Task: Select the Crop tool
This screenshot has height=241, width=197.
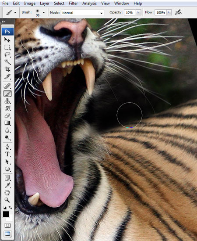Action: pyautogui.click(x=7, y=69)
